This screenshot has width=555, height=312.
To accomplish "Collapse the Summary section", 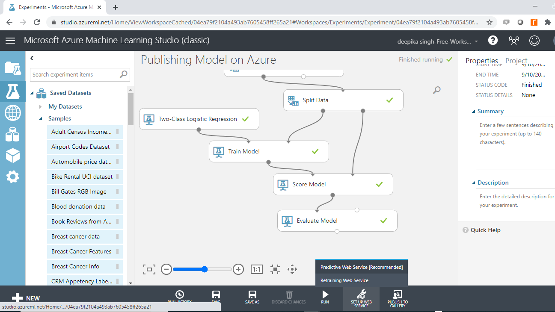I will [x=474, y=112].
